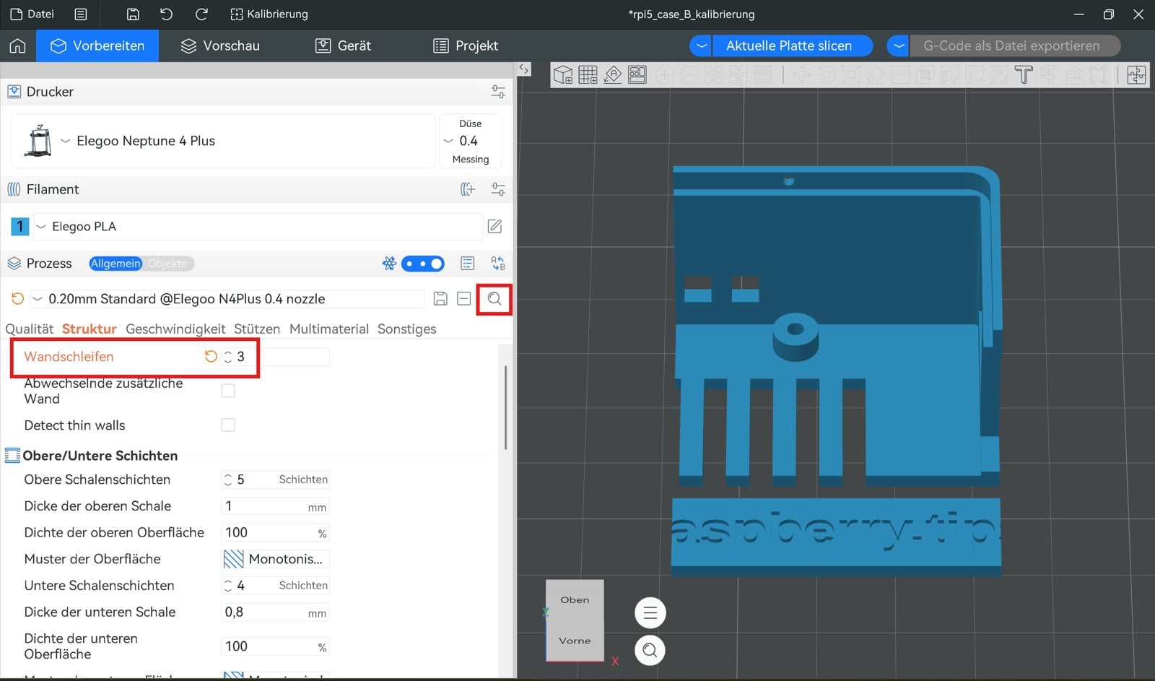Enable Abwechselnde zusätzliche Wand checkbox
The width and height of the screenshot is (1155, 681).
click(228, 391)
